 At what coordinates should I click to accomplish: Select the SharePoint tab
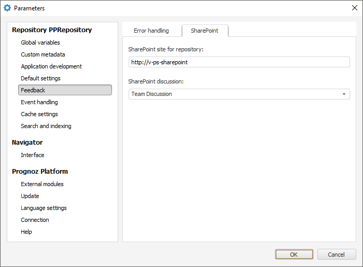(204, 31)
